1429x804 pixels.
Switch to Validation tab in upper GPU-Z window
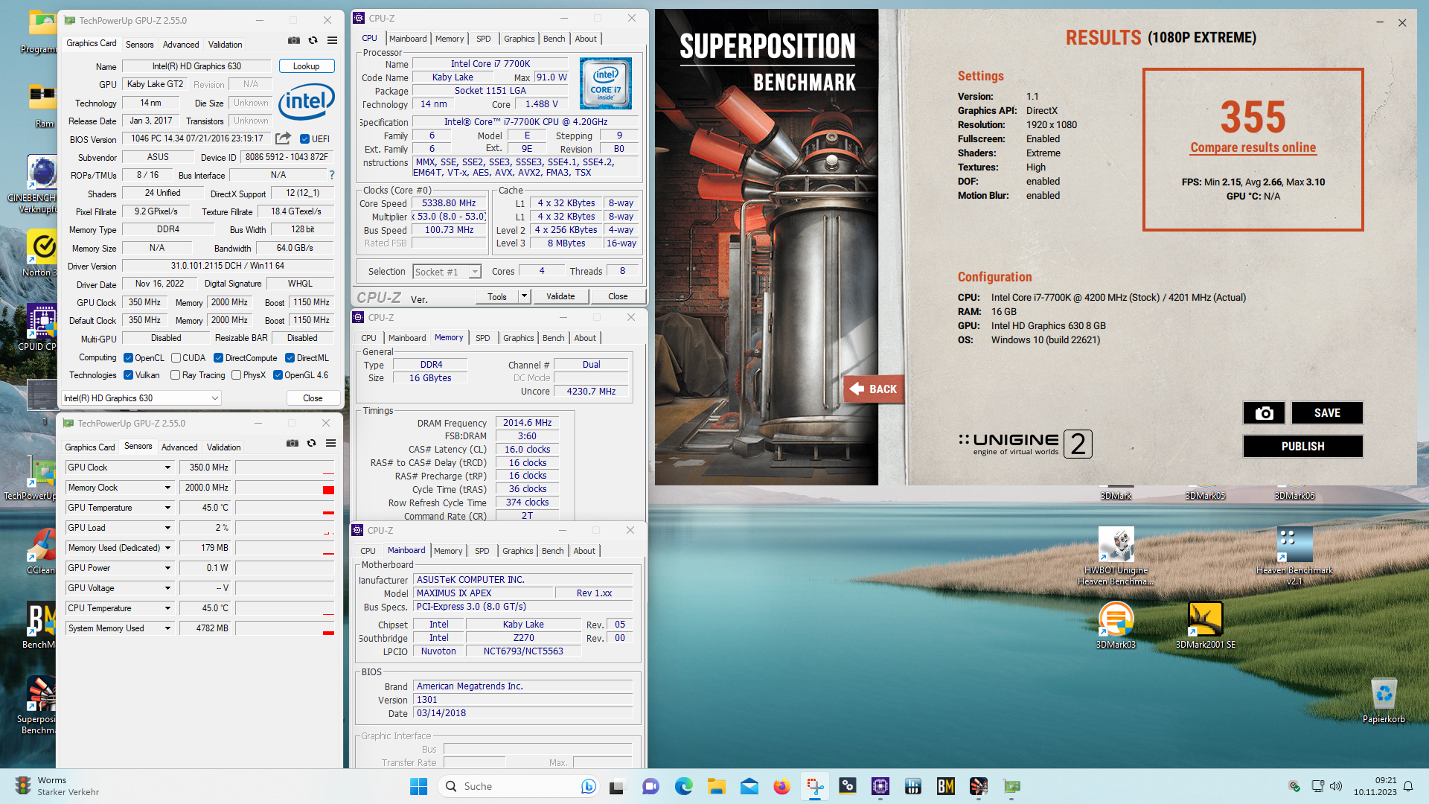coord(225,45)
